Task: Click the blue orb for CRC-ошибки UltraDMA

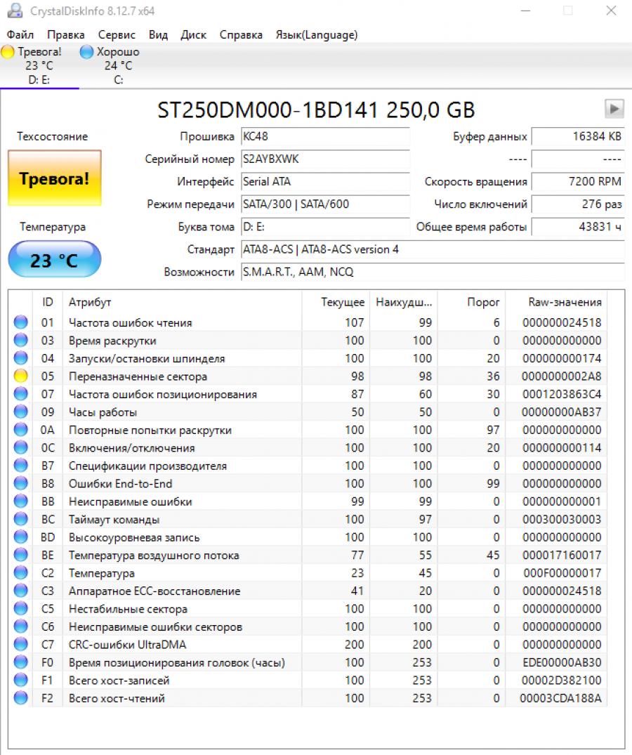Action: coord(21,645)
